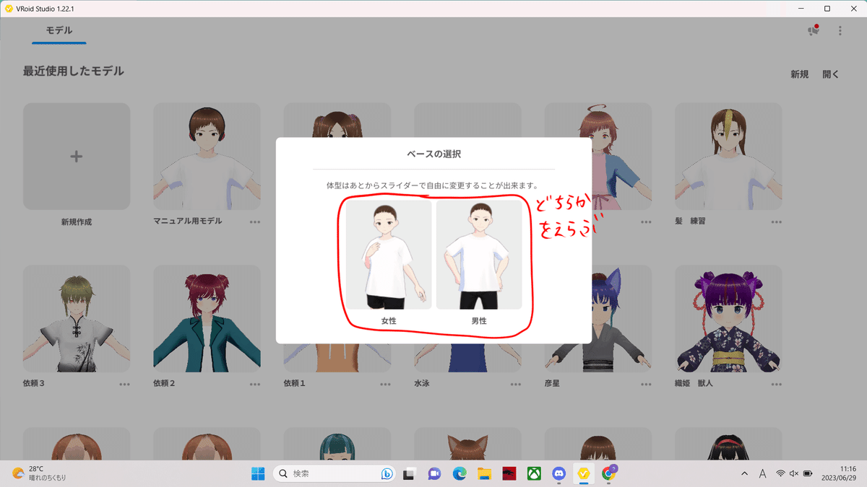Launch Google Chrome from the taskbar

point(607,473)
